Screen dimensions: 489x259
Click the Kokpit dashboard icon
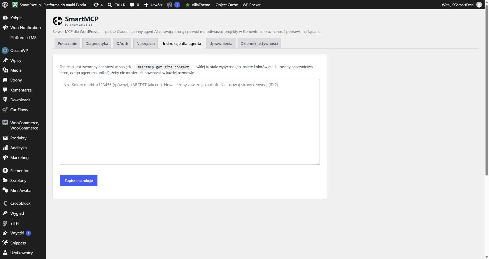click(5, 18)
